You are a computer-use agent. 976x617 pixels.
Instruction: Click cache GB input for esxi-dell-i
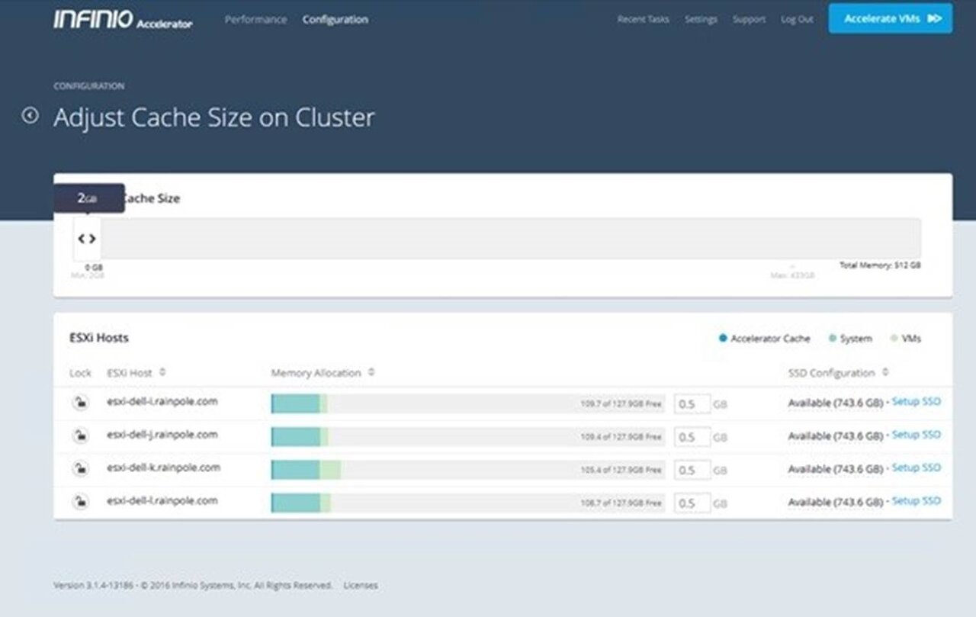click(x=692, y=404)
